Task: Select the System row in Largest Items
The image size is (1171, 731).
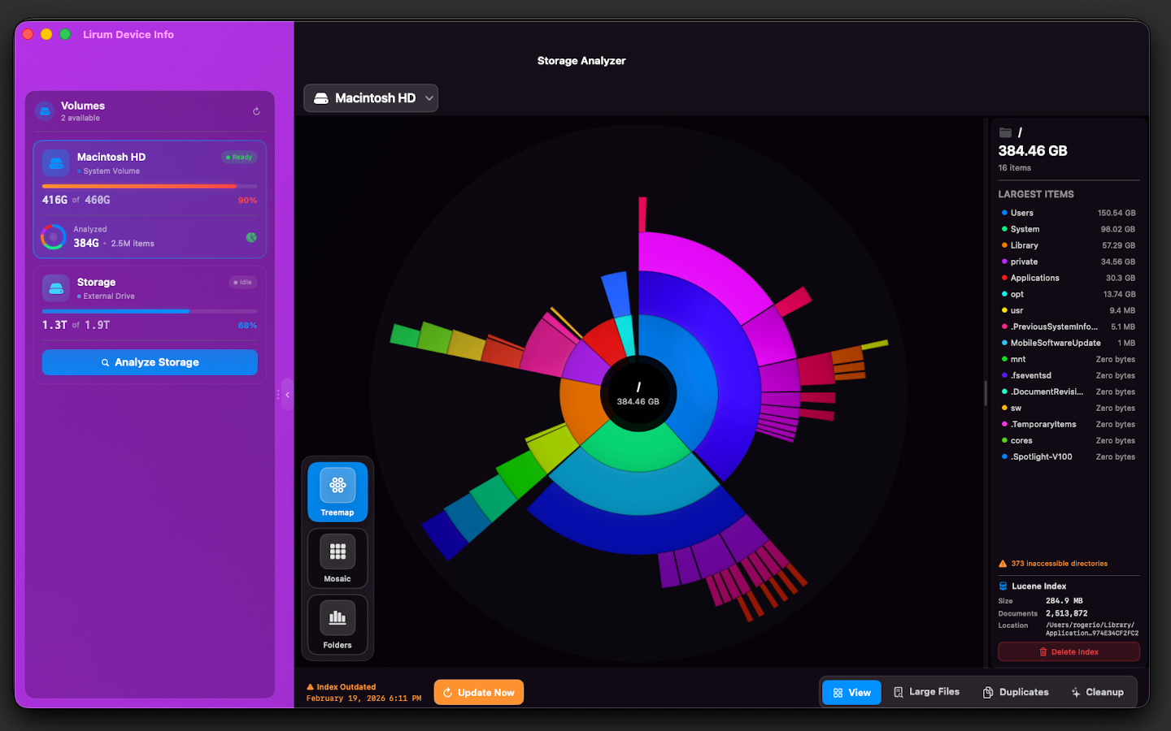Action: point(1069,229)
